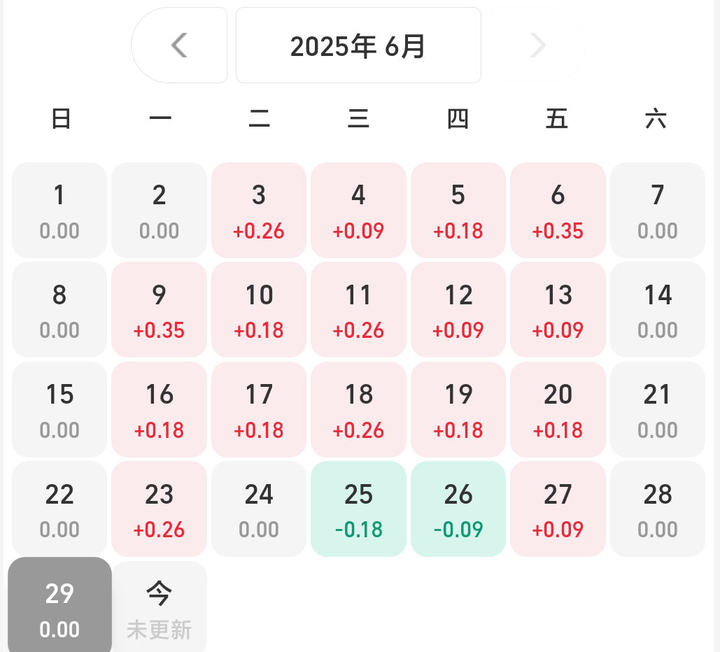Click the 二 weekday header
This screenshot has width=720, height=652.
pyautogui.click(x=260, y=118)
